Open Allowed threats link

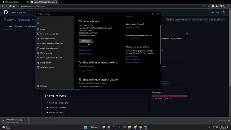pyautogui.click(x=85, y=50)
